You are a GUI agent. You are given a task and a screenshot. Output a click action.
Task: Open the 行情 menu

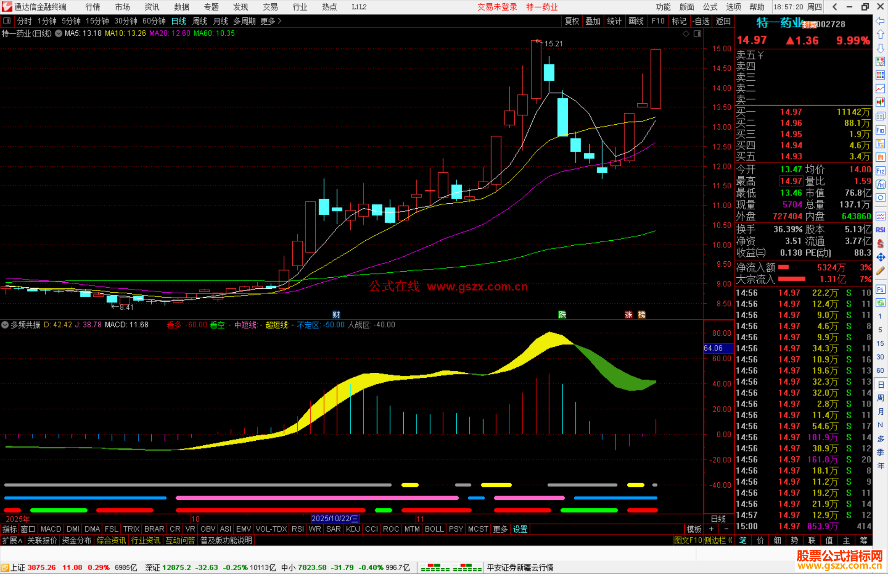click(93, 7)
